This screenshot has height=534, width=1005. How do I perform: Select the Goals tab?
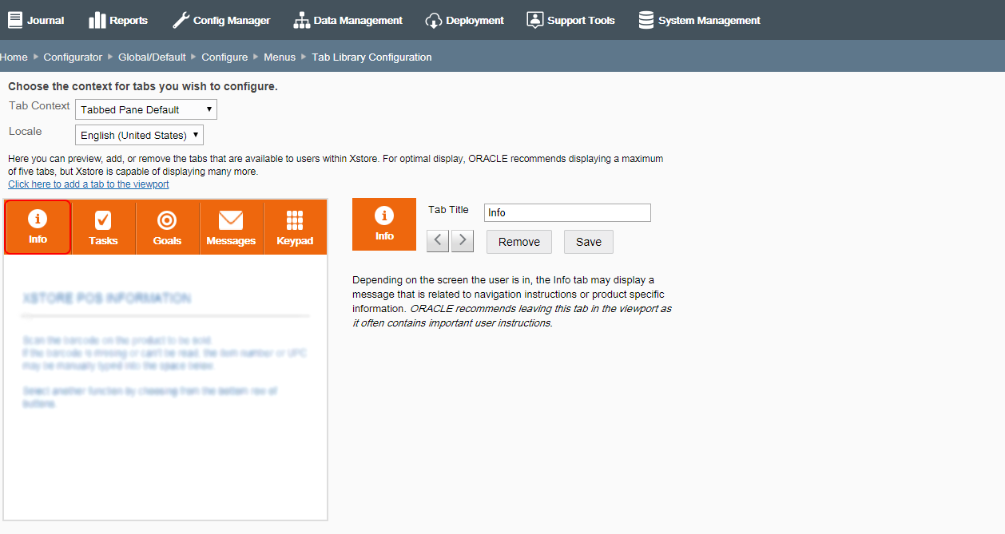click(x=167, y=227)
